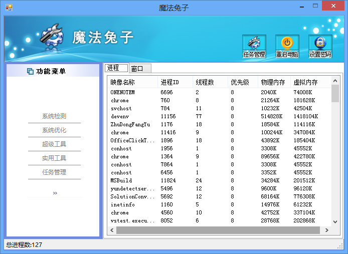348x254 pixels.
Task: Select chrome process with ID 11416
Action: tap(219, 132)
